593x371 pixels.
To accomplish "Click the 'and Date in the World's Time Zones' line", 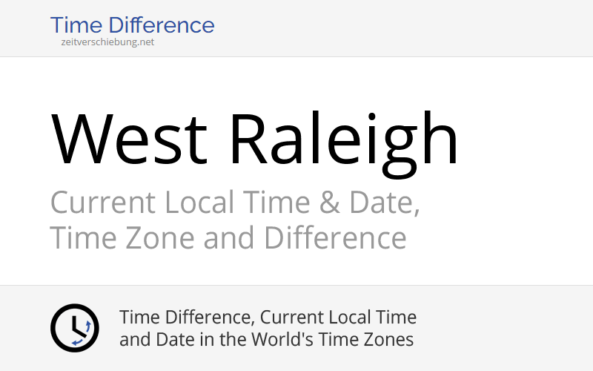I will [266, 339].
